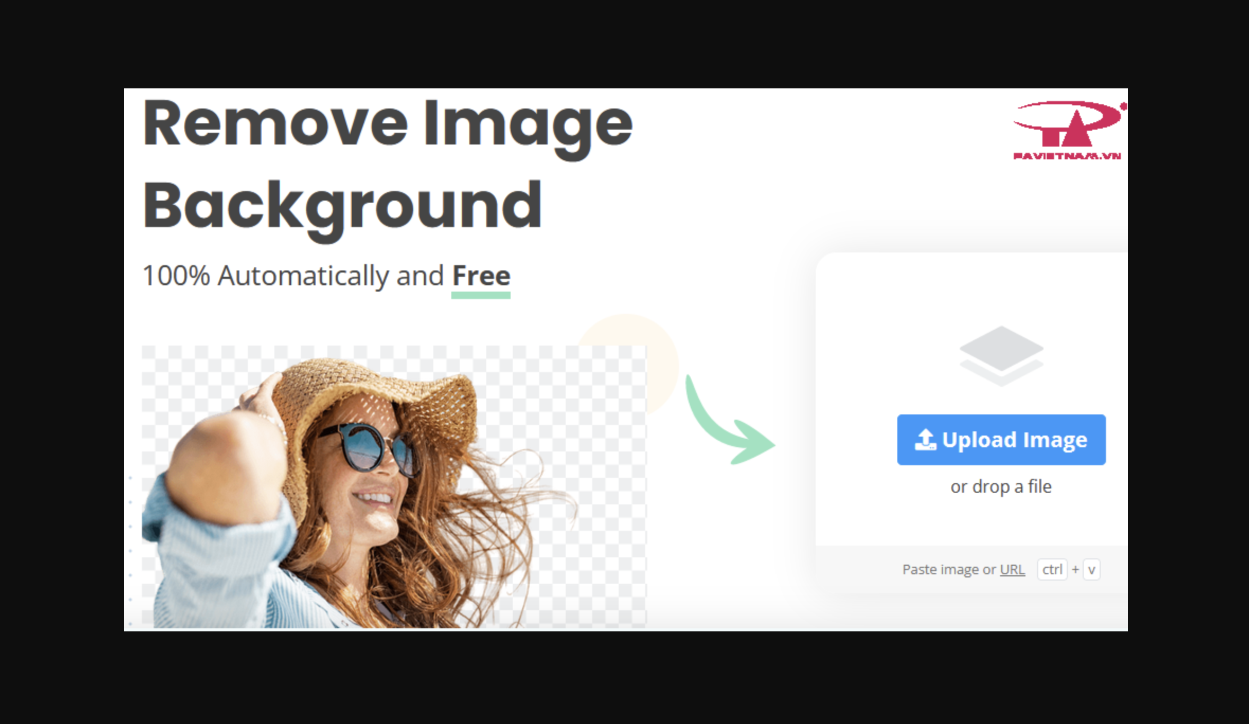Click the 'ctrl' key hint

click(1052, 569)
